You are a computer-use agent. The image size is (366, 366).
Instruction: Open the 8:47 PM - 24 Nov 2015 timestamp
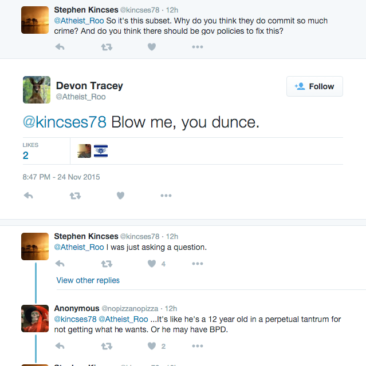pyautogui.click(x=61, y=177)
